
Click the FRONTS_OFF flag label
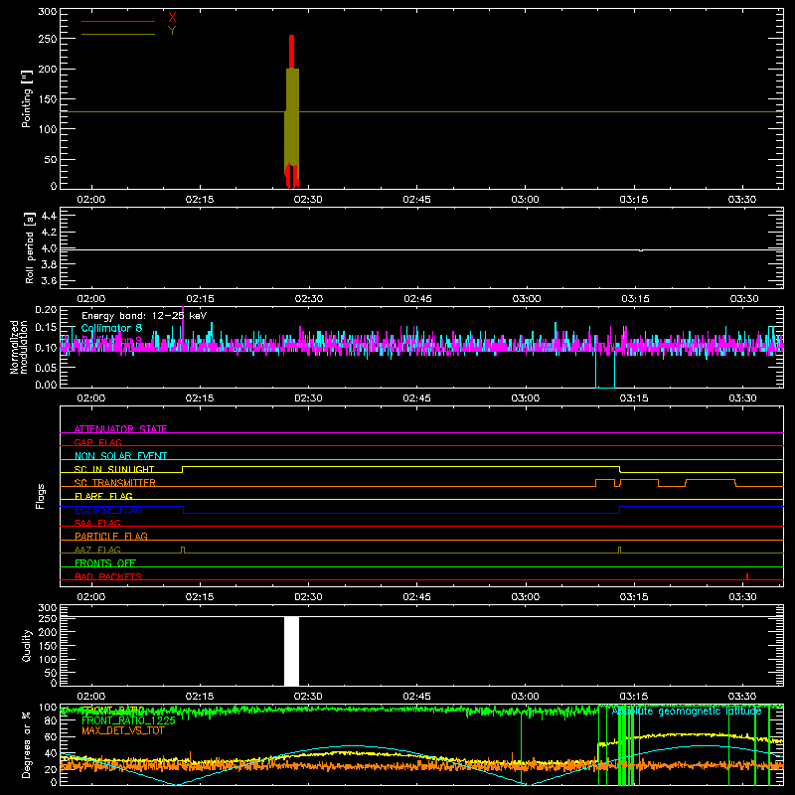click(105, 562)
